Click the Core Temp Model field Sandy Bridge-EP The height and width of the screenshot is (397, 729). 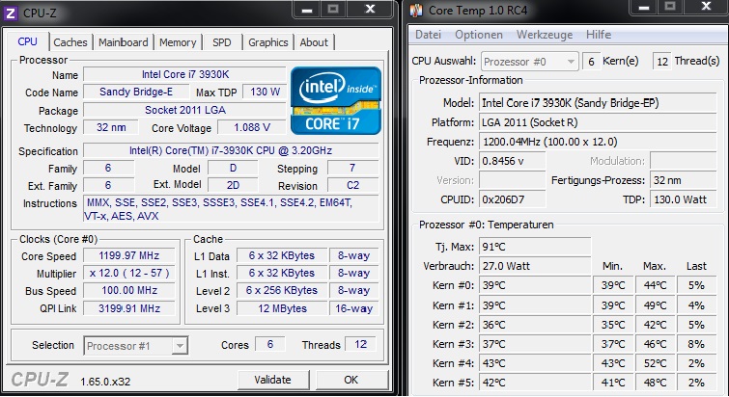coord(598,103)
